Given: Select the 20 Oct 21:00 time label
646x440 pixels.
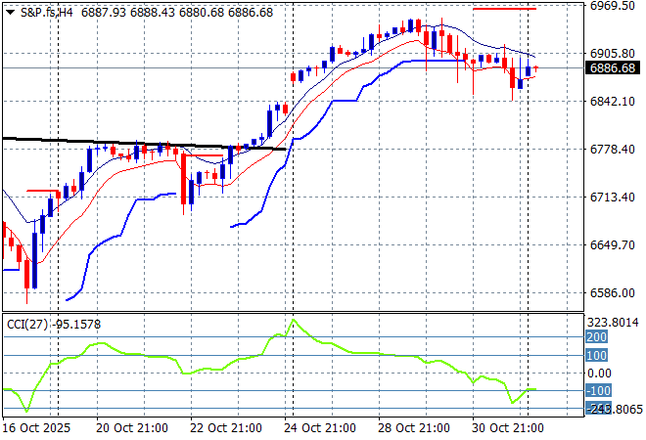Looking at the screenshot, I should (x=132, y=428).
